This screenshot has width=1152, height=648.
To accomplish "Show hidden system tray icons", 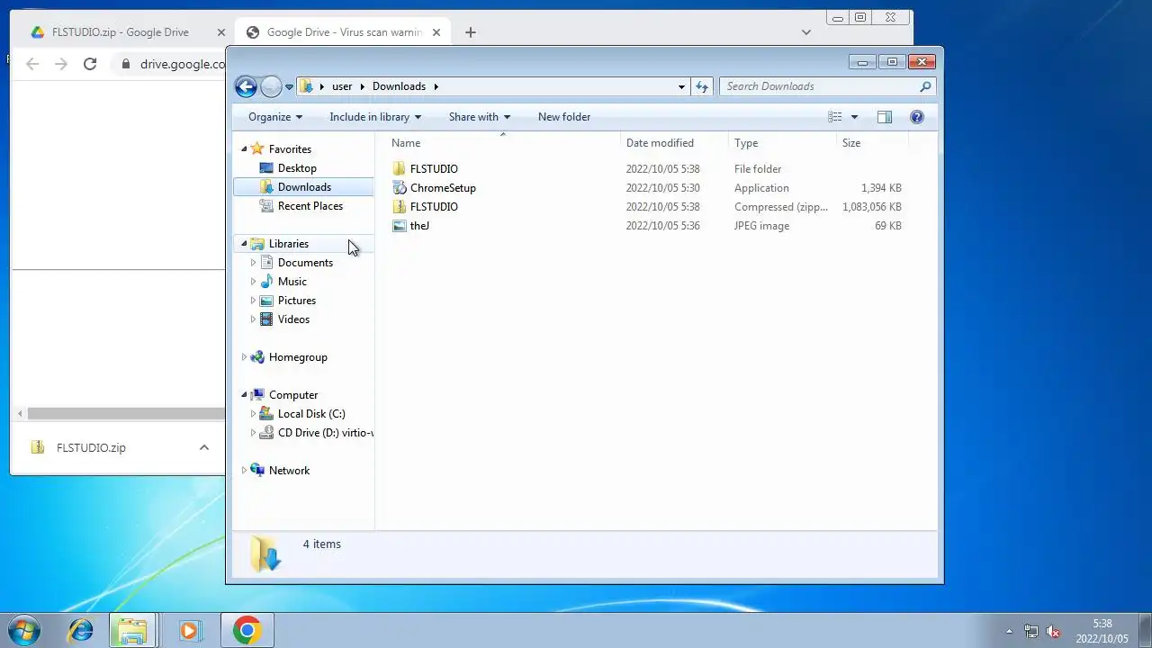I will click(1009, 631).
